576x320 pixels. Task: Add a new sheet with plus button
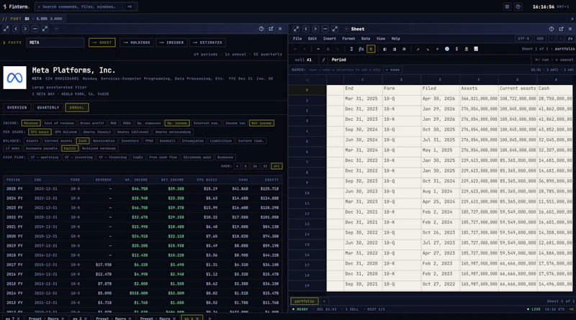[324, 301]
